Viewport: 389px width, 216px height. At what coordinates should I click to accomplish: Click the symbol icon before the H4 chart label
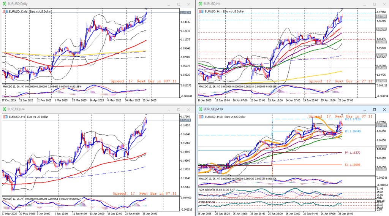pyautogui.click(x=5, y=117)
